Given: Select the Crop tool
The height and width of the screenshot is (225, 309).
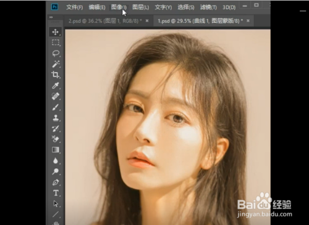Looking at the screenshot, I should point(55,75).
